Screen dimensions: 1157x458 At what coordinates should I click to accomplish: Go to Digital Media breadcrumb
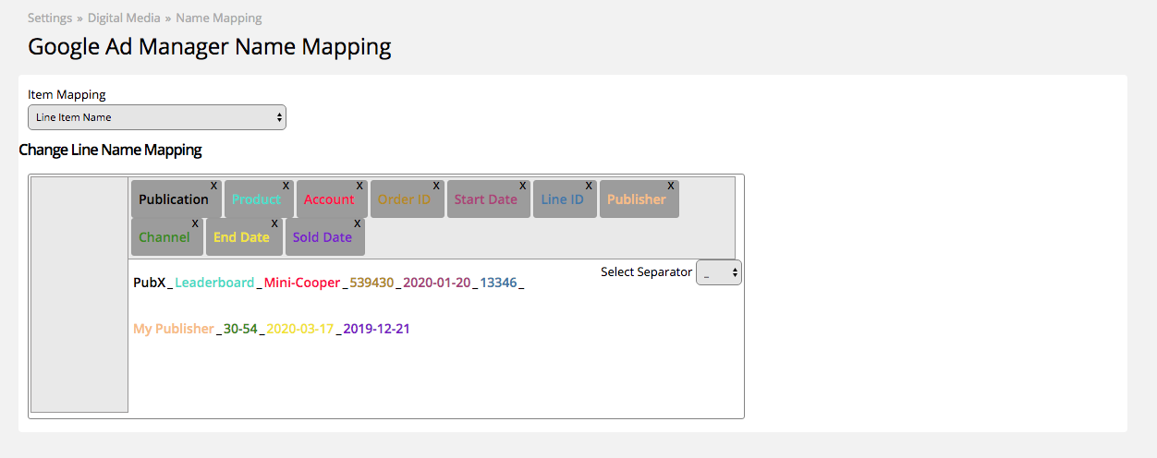[x=124, y=18]
